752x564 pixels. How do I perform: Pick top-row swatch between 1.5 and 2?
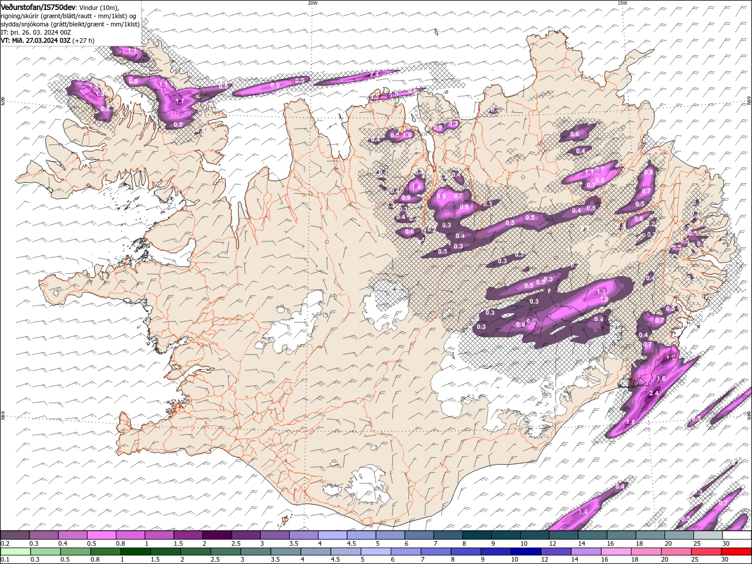189,535
